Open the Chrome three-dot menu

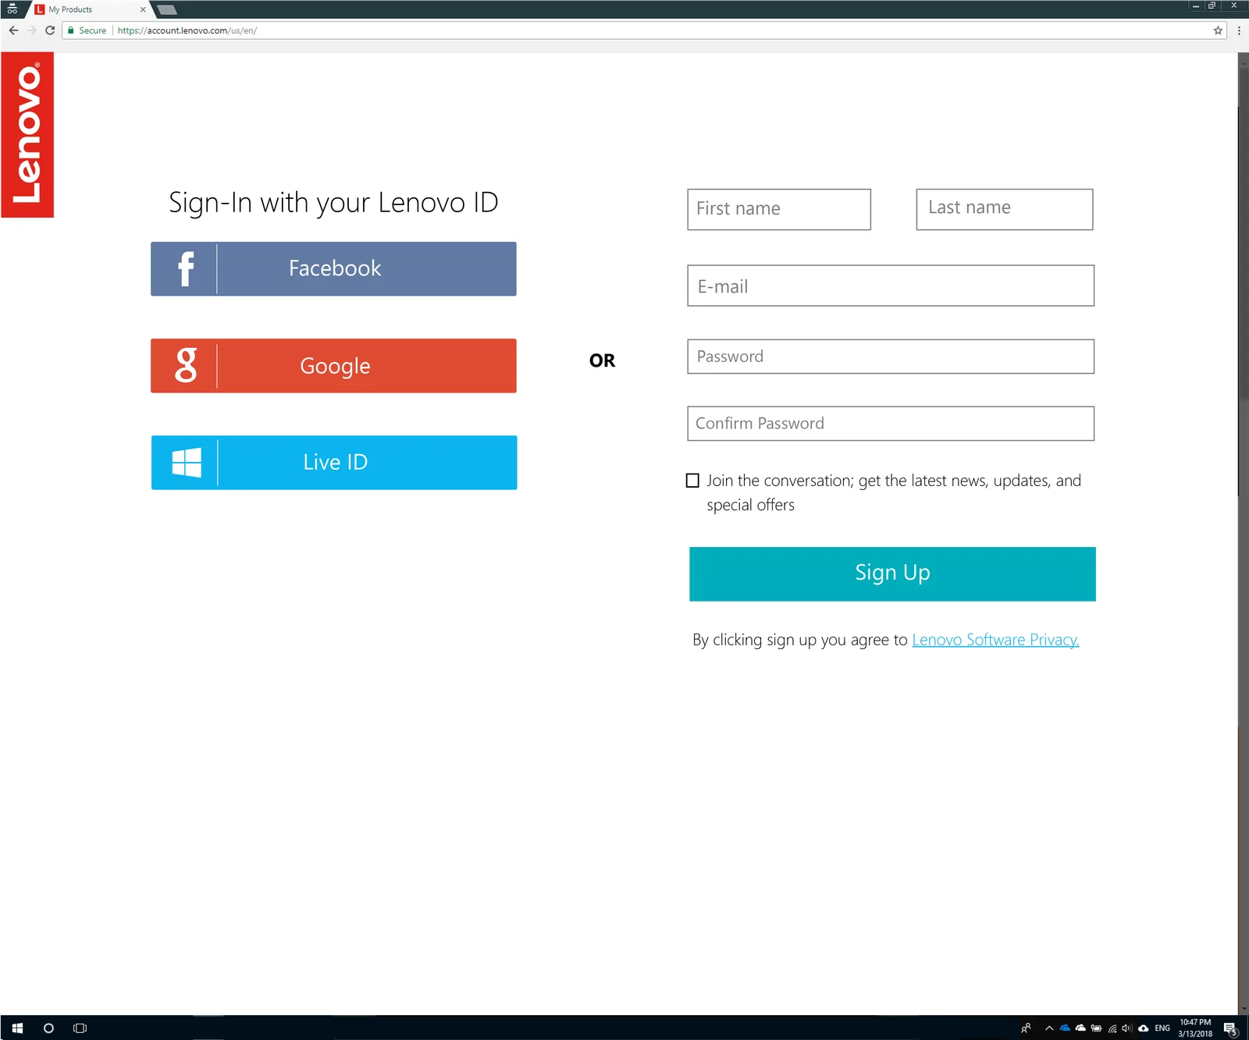click(x=1239, y=30)
